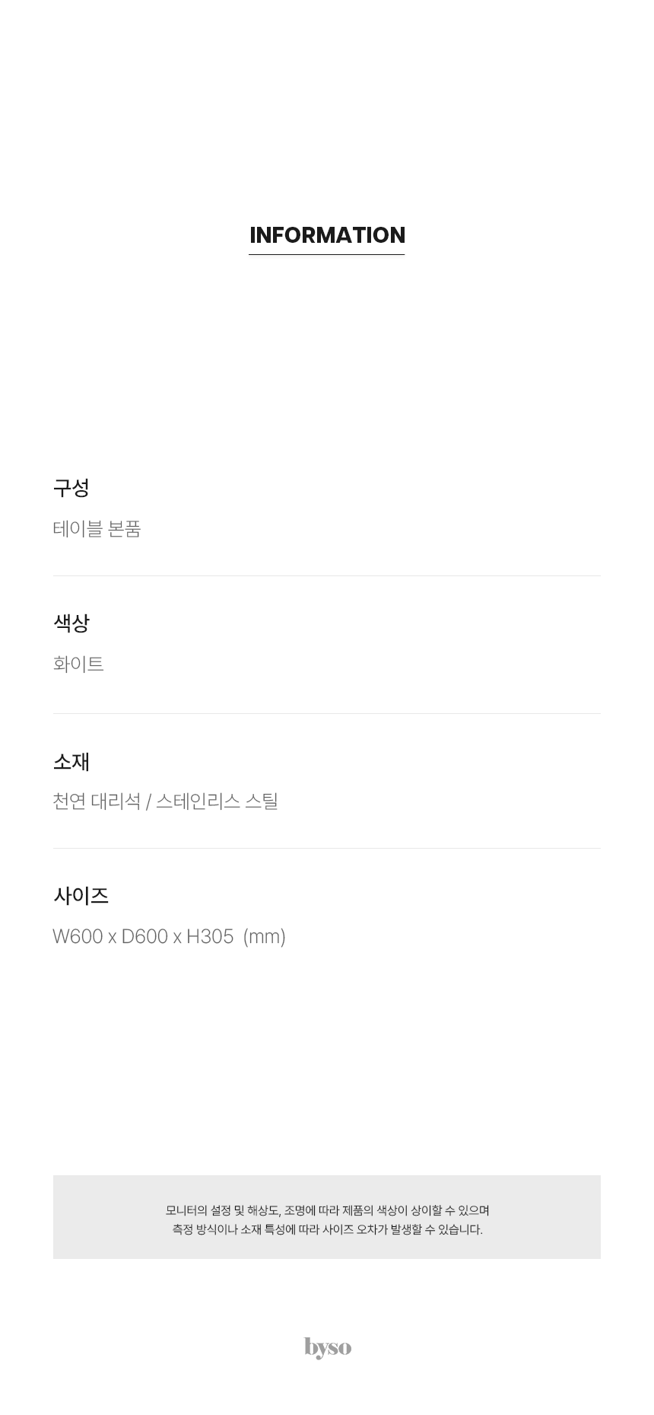Select the 구성 section label
This screenshot has height=1415, width=654.
point(71,488)
